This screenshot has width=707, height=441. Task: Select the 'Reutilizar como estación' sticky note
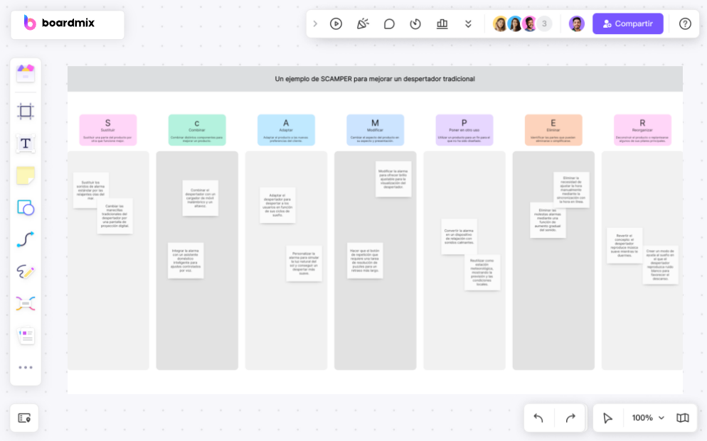(482, 272)
